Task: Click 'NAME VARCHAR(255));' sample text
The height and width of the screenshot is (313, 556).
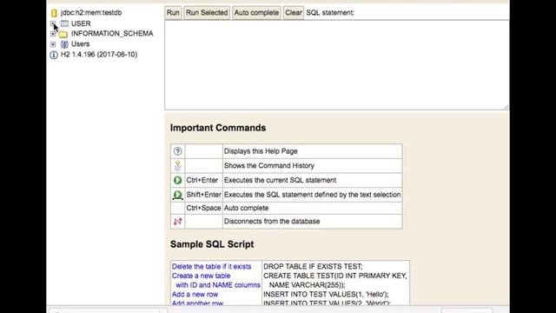Action: (x=307, y=285)
